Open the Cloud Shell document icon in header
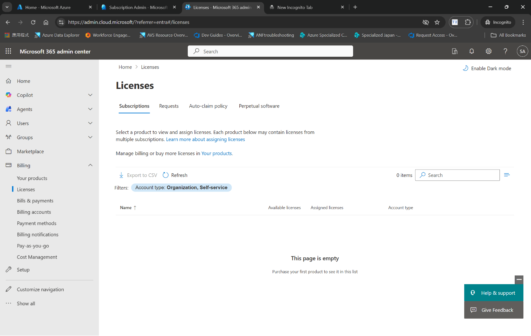The width and height of the screenshot is (531, 336). pyautogui.click(x=454, y=51)
